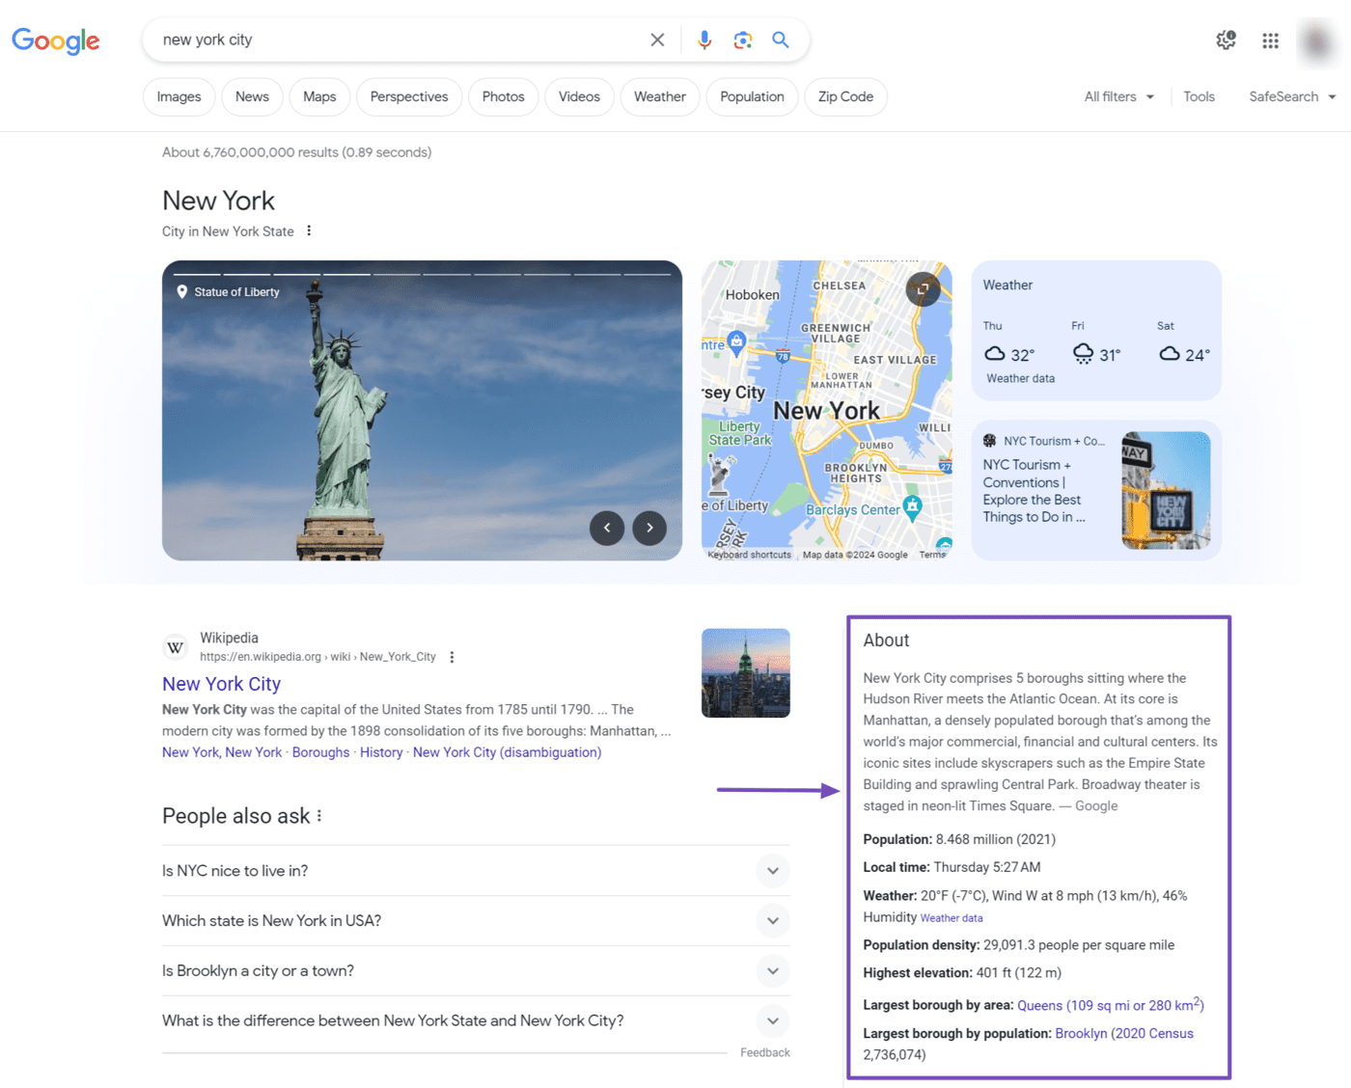This screenshot has height=1088, width=1351.
Task: Open the NYC Tourism + Conventions card
Action: pyautogui.click(x=1096, y=490)
